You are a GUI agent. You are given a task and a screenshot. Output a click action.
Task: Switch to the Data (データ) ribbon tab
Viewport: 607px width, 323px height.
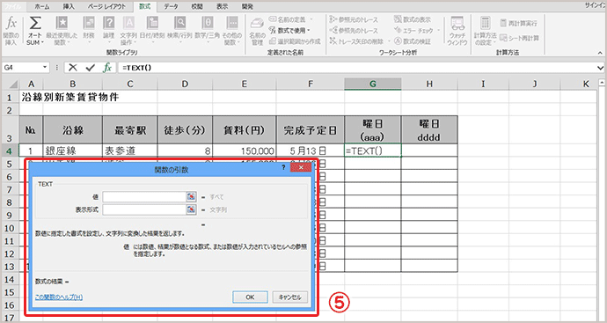point(171,6)
